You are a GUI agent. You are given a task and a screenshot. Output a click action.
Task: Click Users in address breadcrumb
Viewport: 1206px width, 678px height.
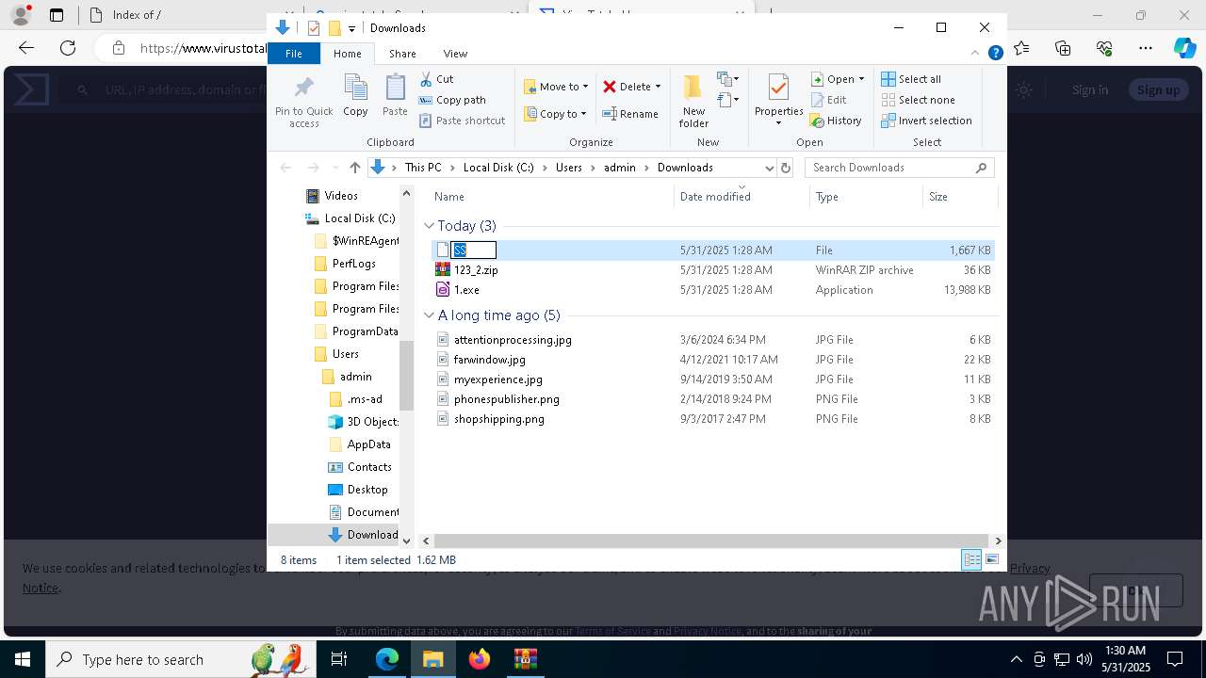[x=569, y=168]
